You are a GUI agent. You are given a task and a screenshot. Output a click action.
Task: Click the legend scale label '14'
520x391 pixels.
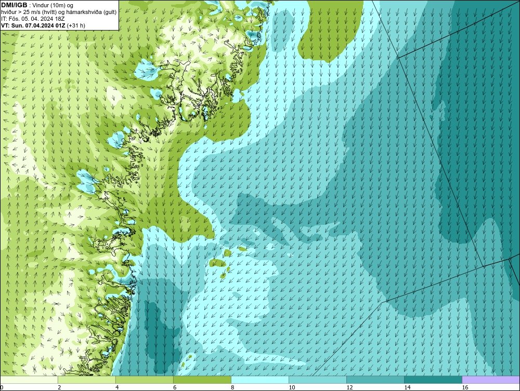point(407,388)
